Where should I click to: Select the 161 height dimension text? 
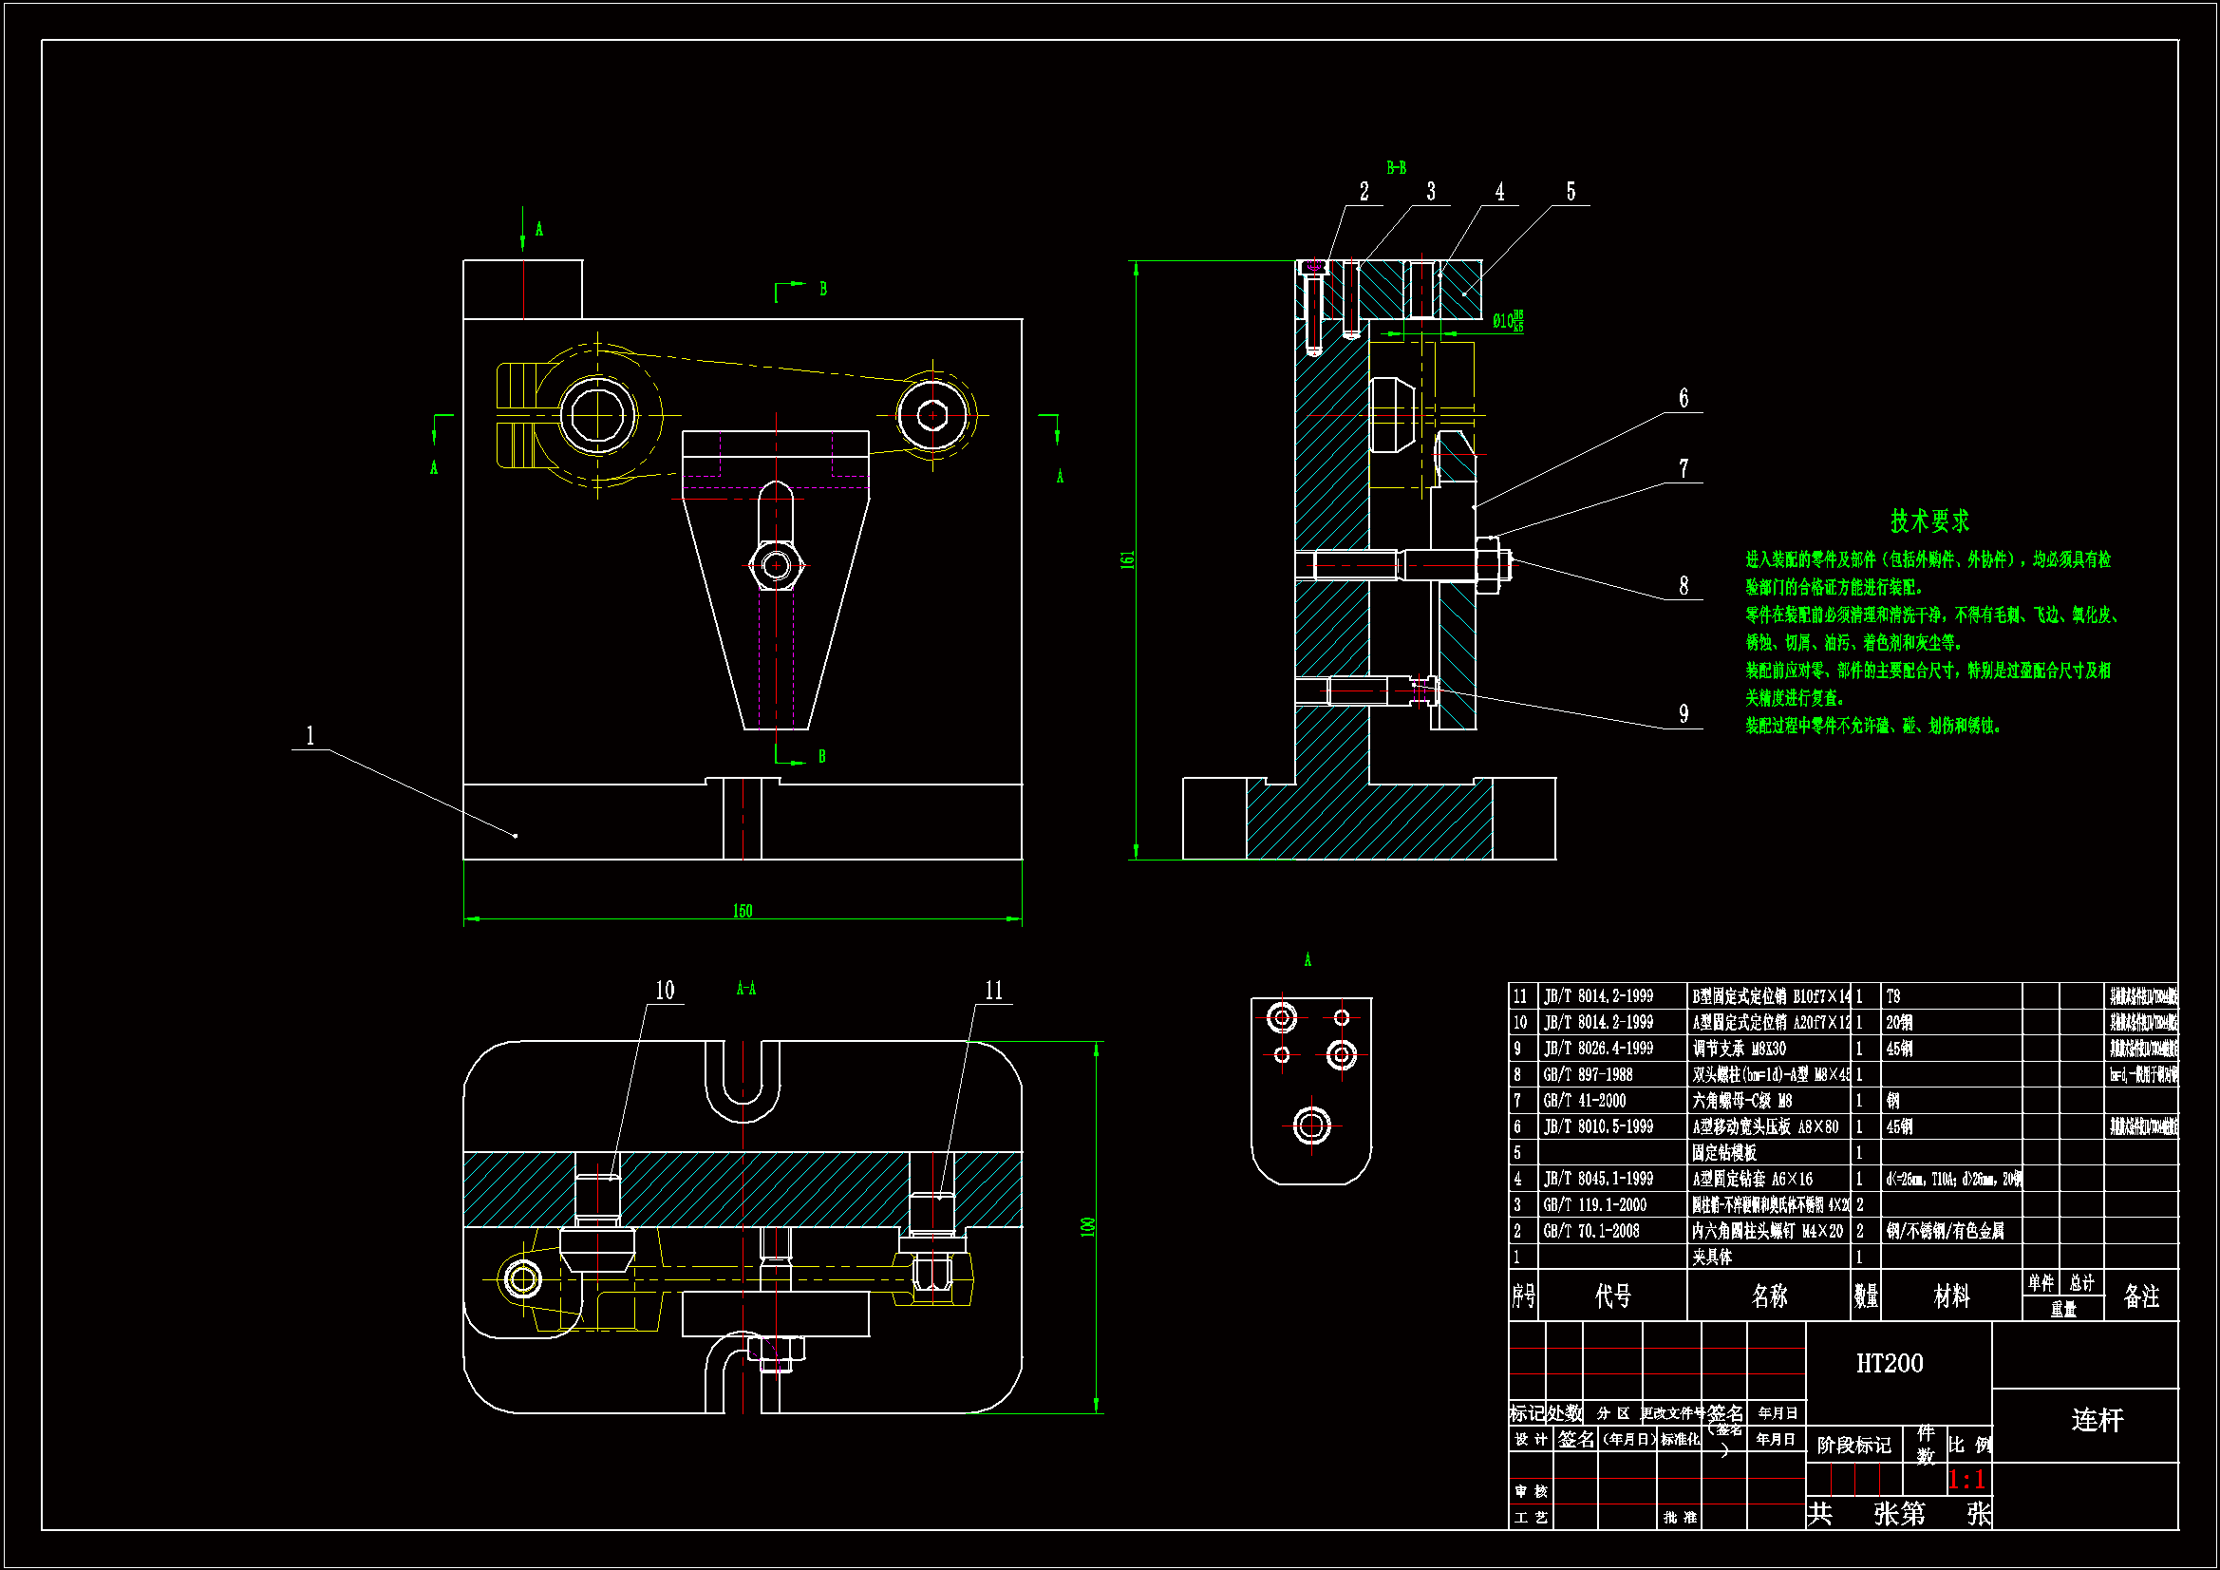[x=1126, y=560]
